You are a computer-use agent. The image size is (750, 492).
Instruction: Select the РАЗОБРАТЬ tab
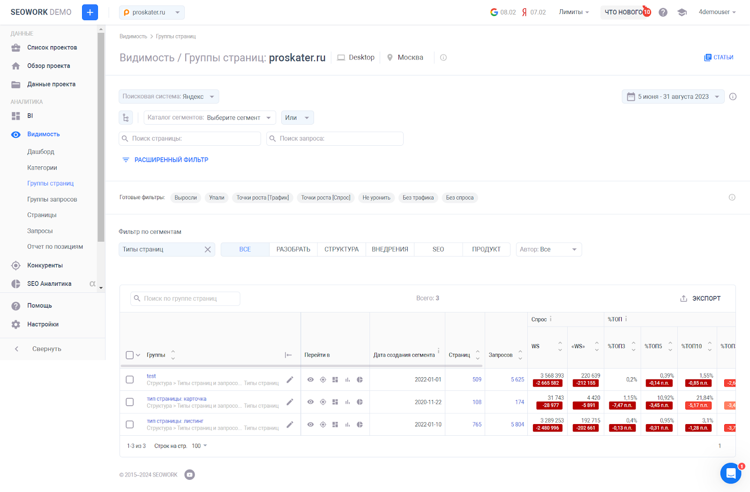click(x=293, y=249)
